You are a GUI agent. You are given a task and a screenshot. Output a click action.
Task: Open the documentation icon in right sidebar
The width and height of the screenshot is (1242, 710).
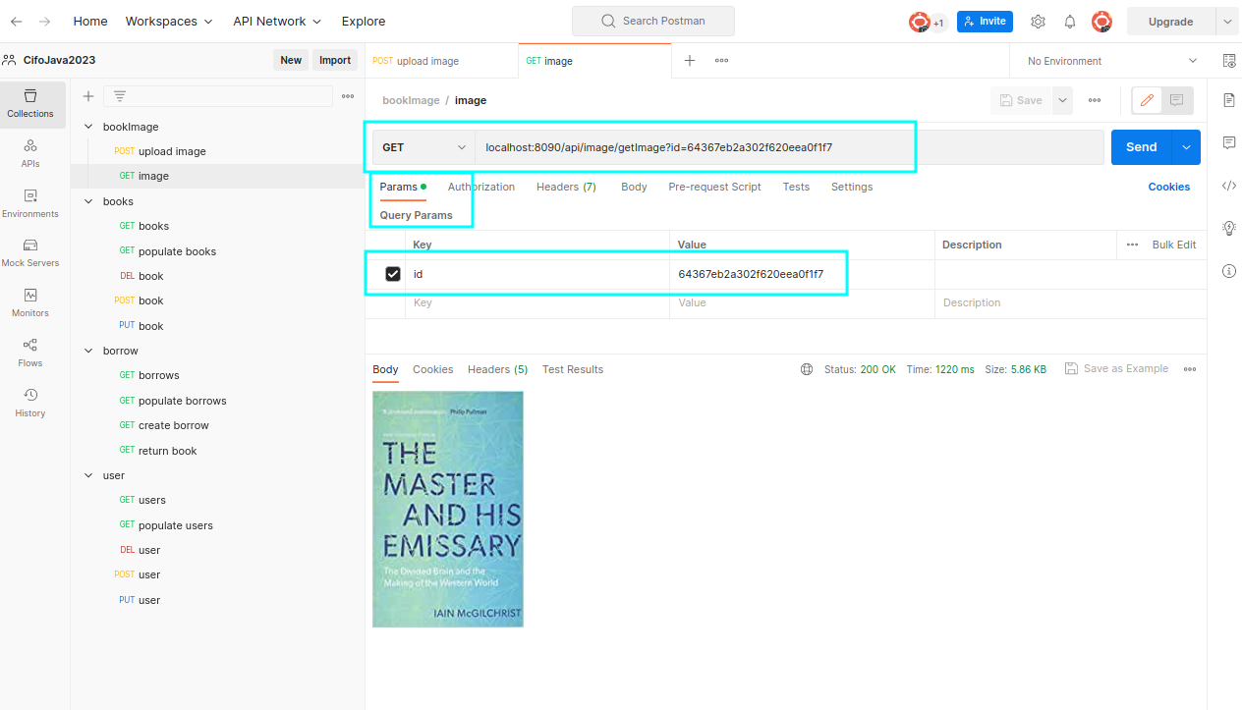[1229, 100]
